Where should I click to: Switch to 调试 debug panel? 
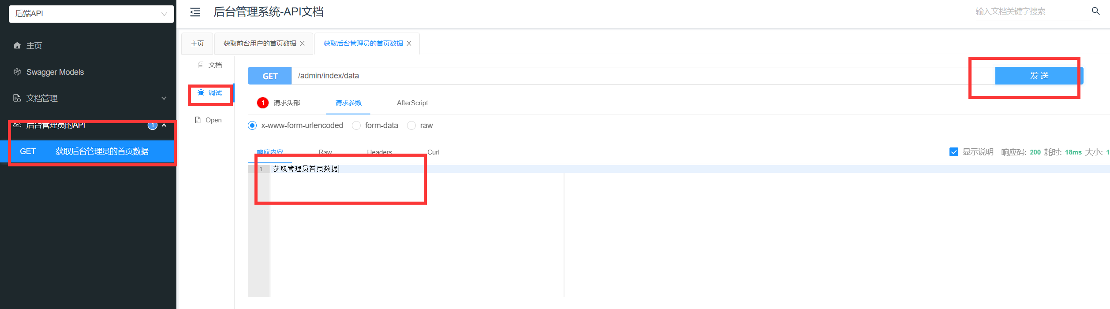click(210, 93)
